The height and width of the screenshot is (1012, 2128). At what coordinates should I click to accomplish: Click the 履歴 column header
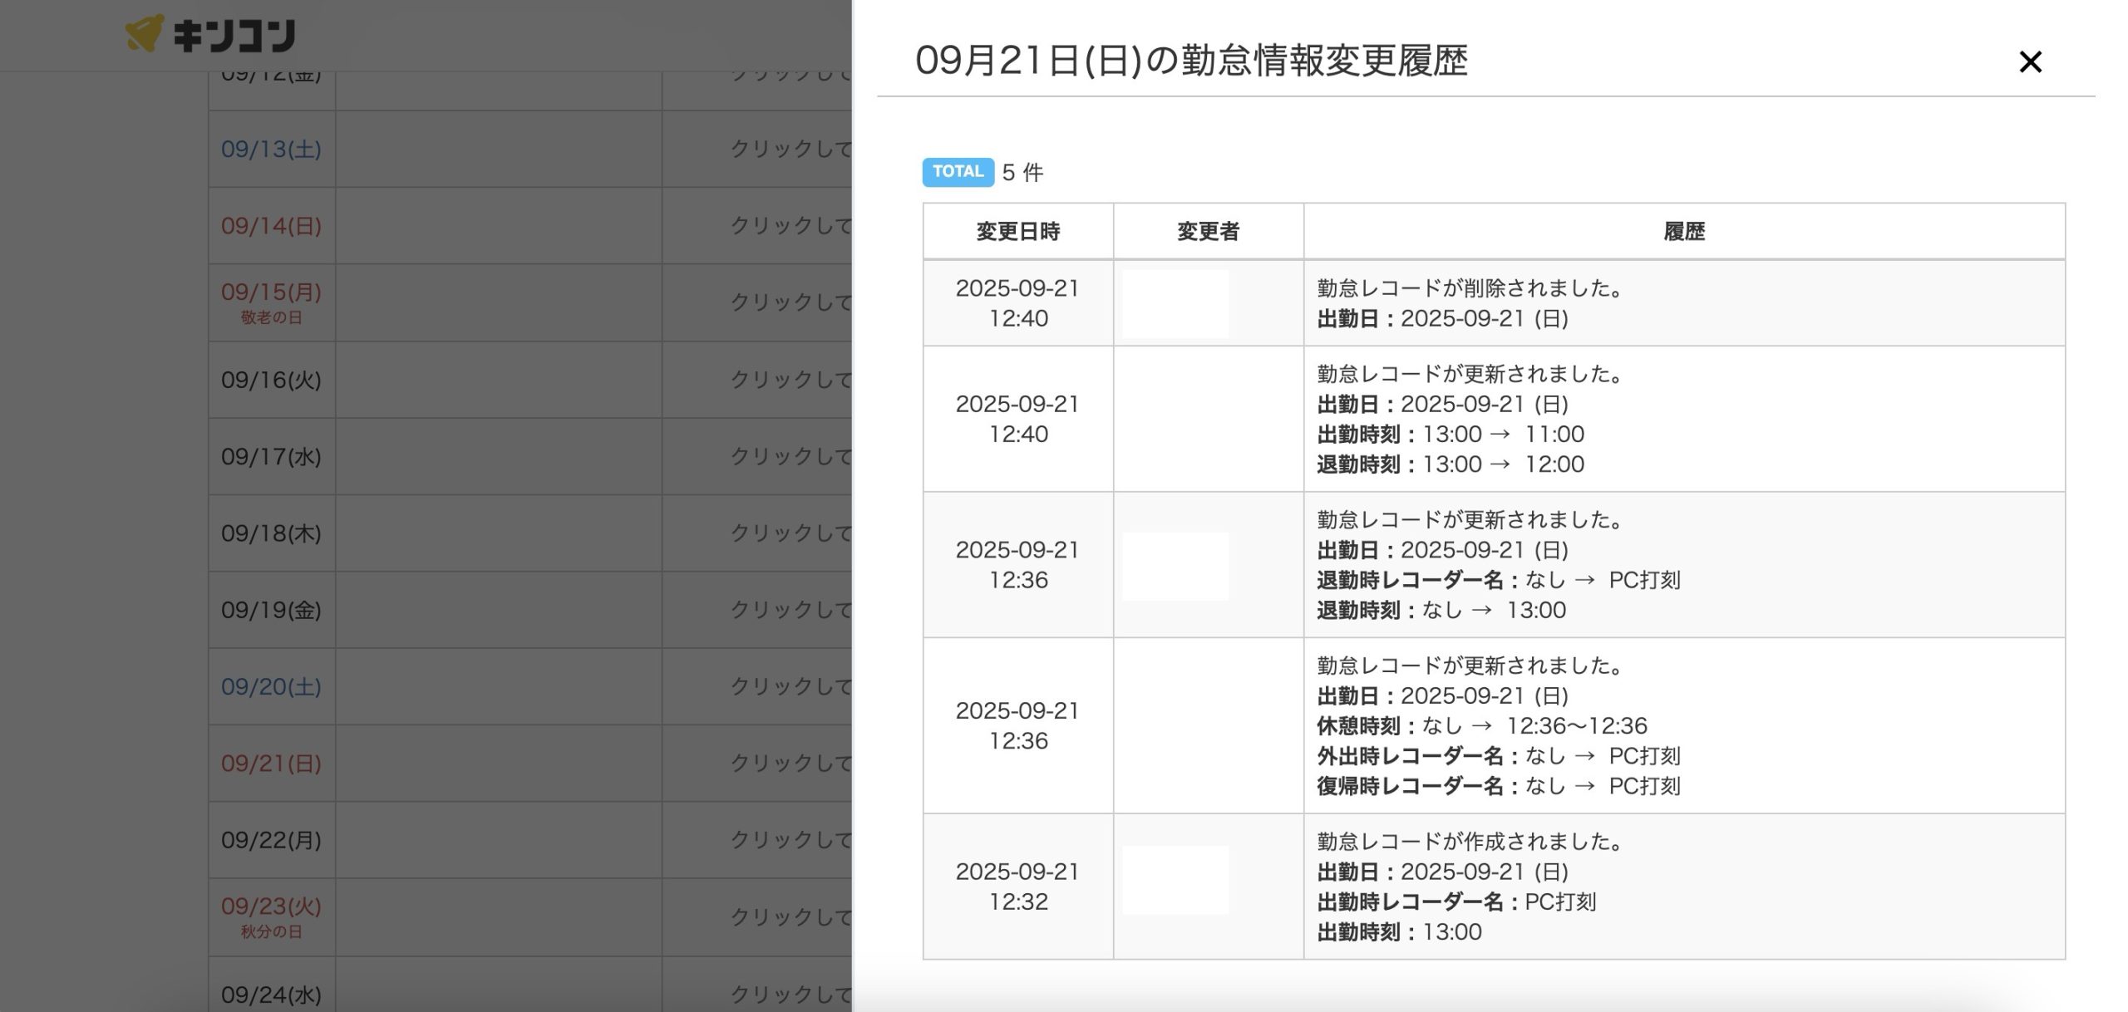point(1683,232)
